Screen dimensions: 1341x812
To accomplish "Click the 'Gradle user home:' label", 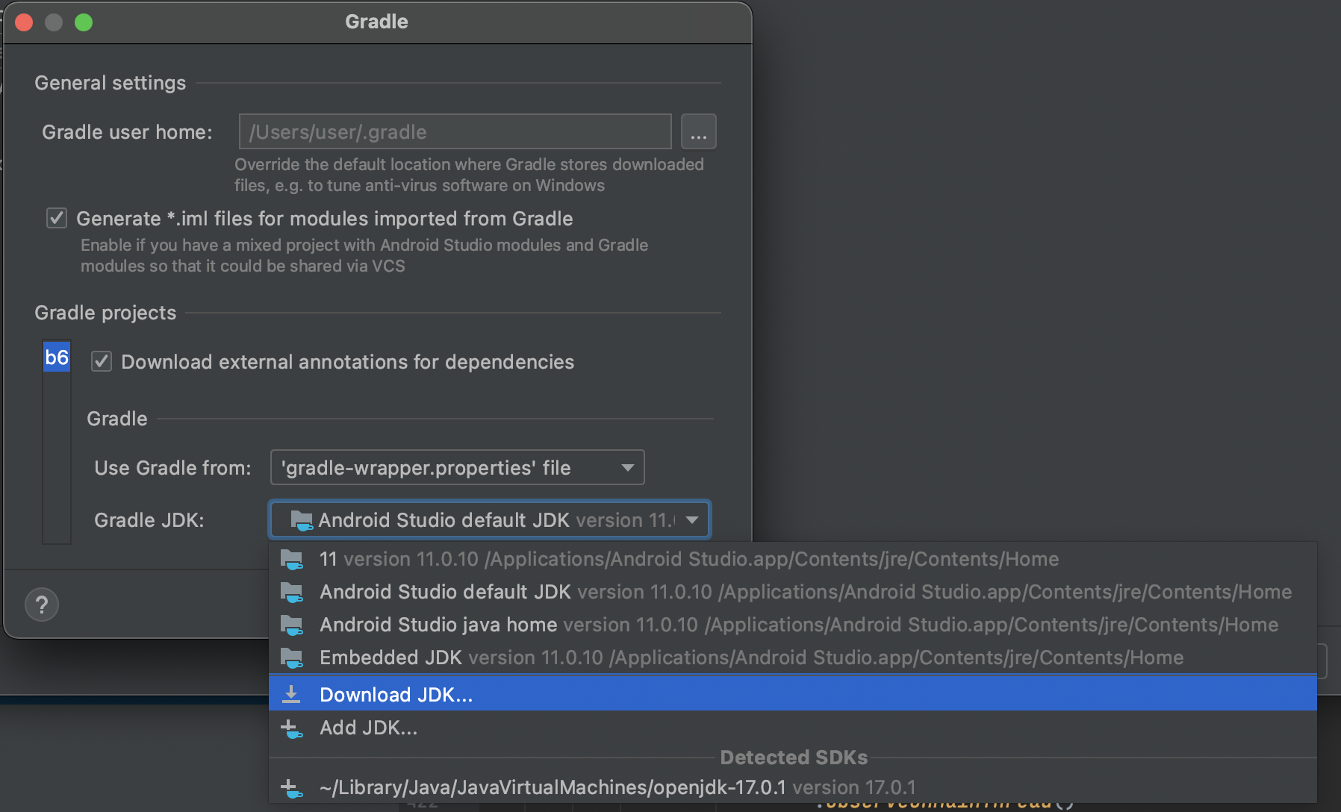I will pos(127,132).
